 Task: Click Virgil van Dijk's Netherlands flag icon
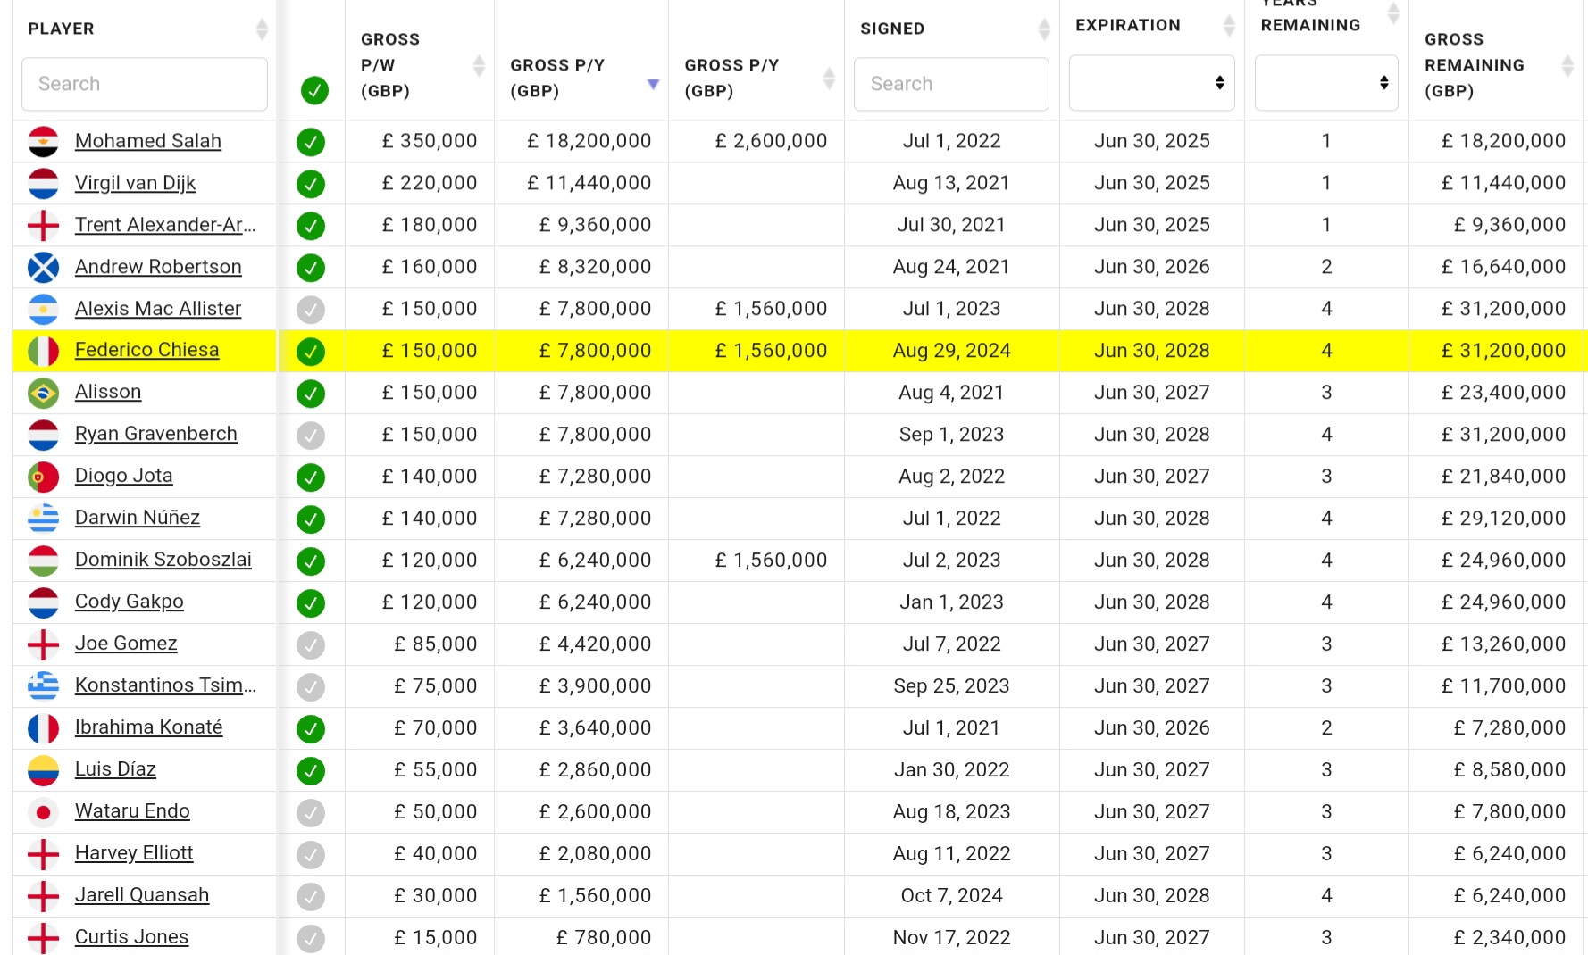click(x=43, y=183)
